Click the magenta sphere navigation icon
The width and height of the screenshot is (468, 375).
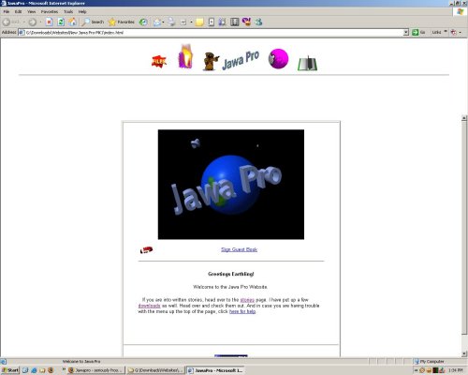point(278,58)
